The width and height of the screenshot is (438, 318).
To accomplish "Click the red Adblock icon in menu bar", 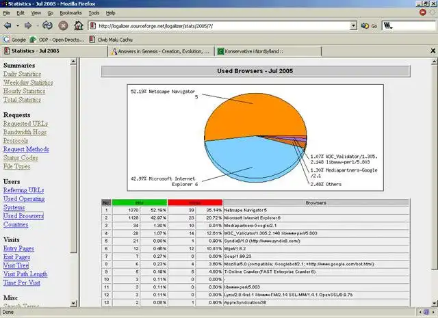I will click(423, 12).
